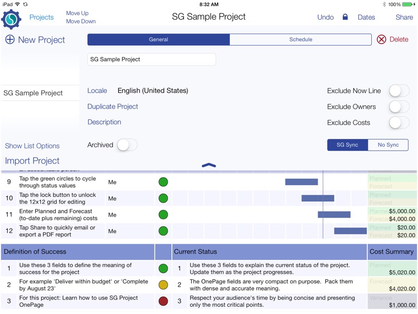Image resolution: width=418 pixels, height=314 pixels.
Task: Open the Share menu
Action: (404, 17)
